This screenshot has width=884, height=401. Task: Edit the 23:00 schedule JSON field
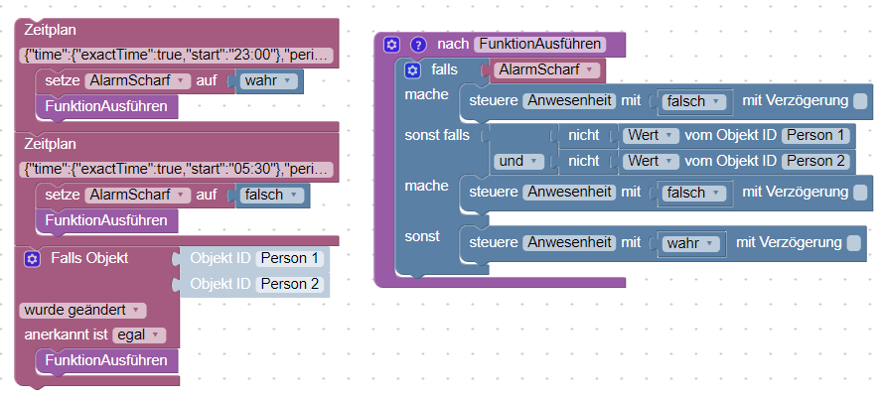click(x=177, y=56)
